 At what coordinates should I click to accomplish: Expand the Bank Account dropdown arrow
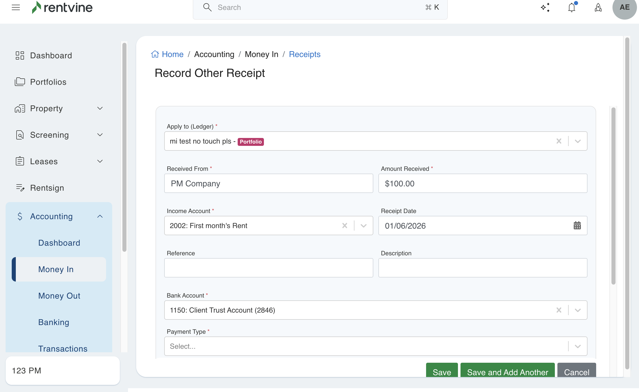click(x=578, y=310)
